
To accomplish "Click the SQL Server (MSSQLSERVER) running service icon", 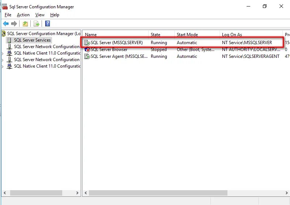I will pos(87,43).
